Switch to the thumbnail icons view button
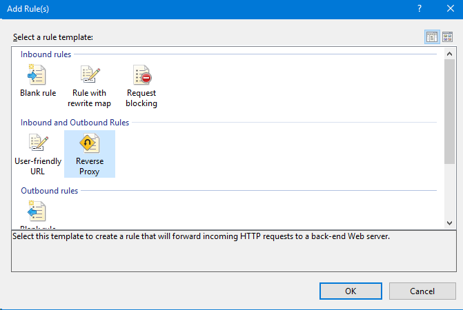Image resolution: width=463 pixels, height=310 pixels. (x=446, y=37)
